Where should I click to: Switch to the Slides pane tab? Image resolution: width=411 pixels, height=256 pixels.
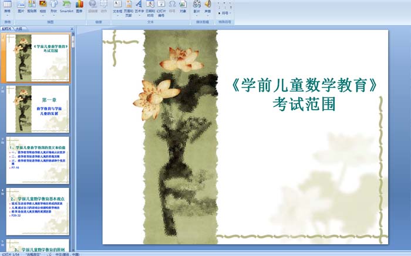coord(7,29)
